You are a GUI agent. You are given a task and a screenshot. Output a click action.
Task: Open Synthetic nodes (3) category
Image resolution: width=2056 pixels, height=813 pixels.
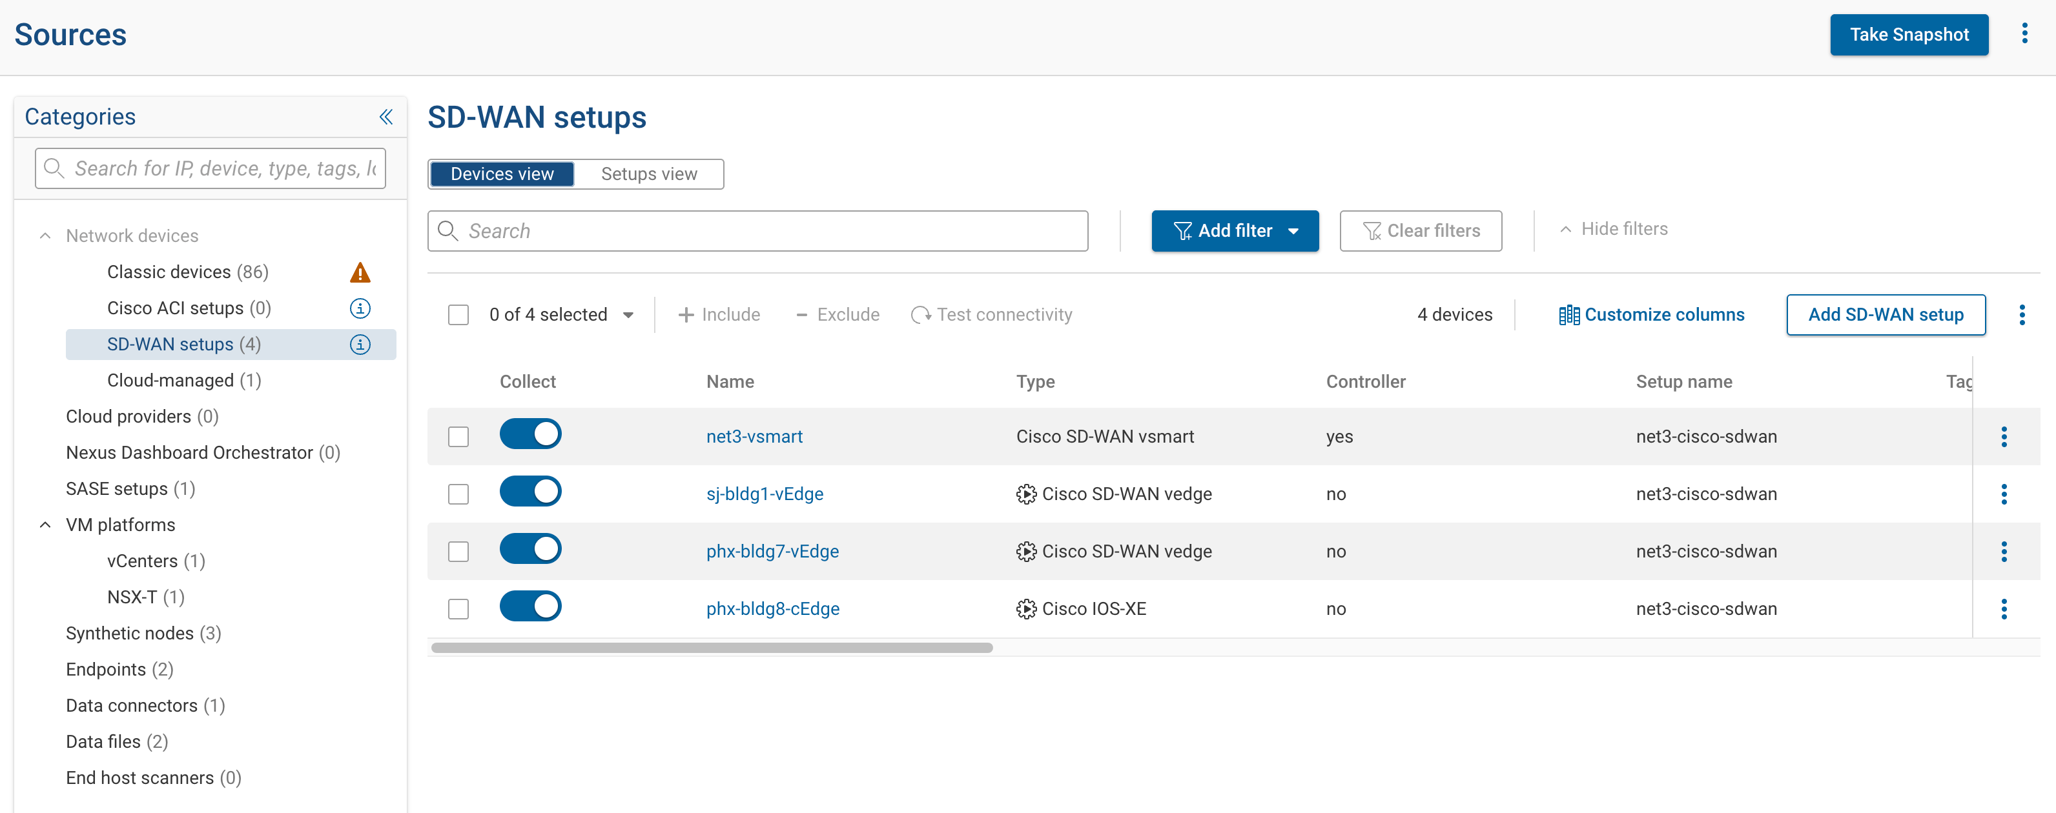click(x=143, y=634)
